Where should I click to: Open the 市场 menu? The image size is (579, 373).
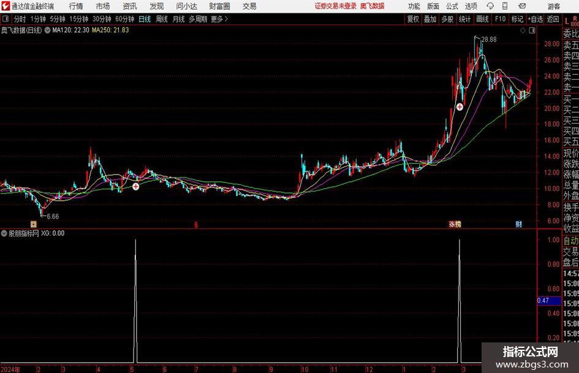pos(103,6)
